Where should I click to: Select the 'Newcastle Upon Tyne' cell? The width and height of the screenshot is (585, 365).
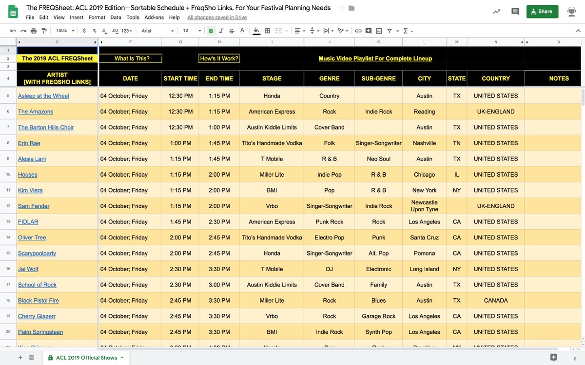[424, 206]
